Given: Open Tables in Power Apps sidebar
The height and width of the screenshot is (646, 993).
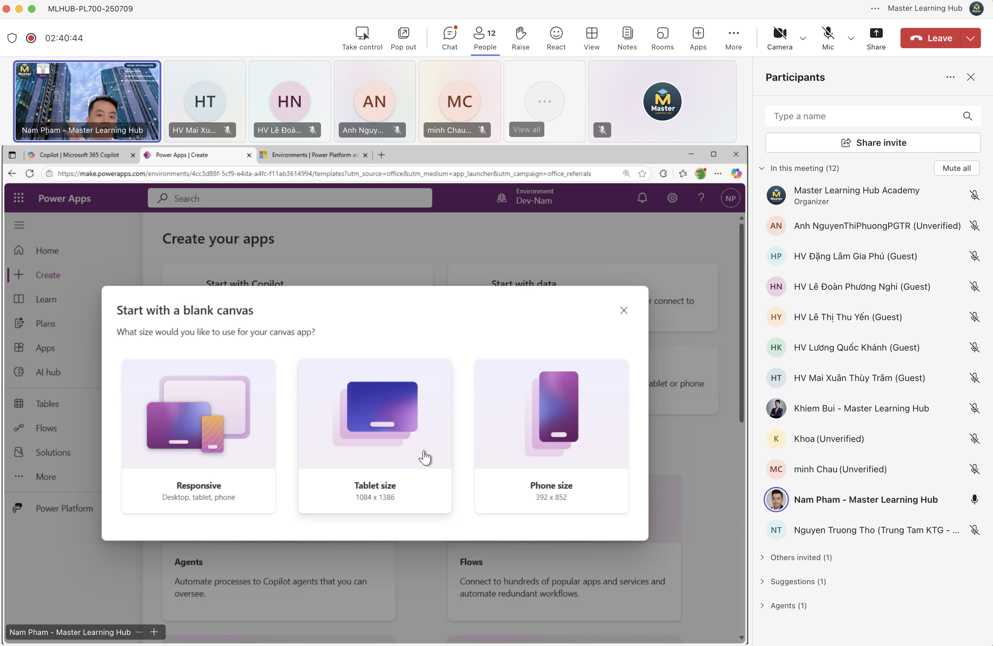Looking at the screenshot, I should [x=47, y=404].
